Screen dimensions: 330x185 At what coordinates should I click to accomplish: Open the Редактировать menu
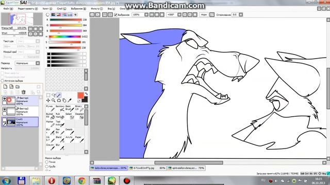(x=28, y=9)
